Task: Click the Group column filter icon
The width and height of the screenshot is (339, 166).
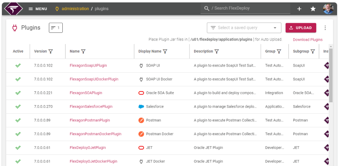Action: click(x=279, y=51)
